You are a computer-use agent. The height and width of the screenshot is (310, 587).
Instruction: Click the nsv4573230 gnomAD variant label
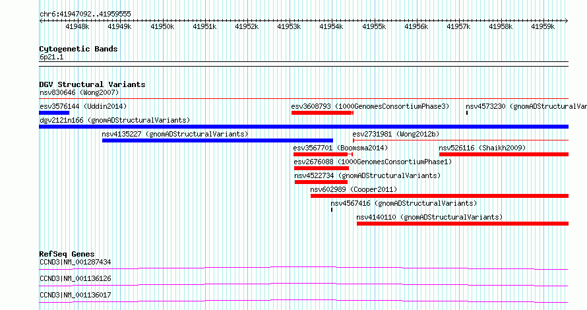[526, 106]
